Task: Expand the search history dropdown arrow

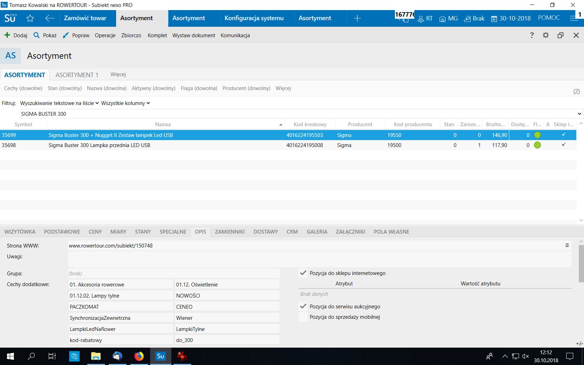Action: (x=579, y=114)
